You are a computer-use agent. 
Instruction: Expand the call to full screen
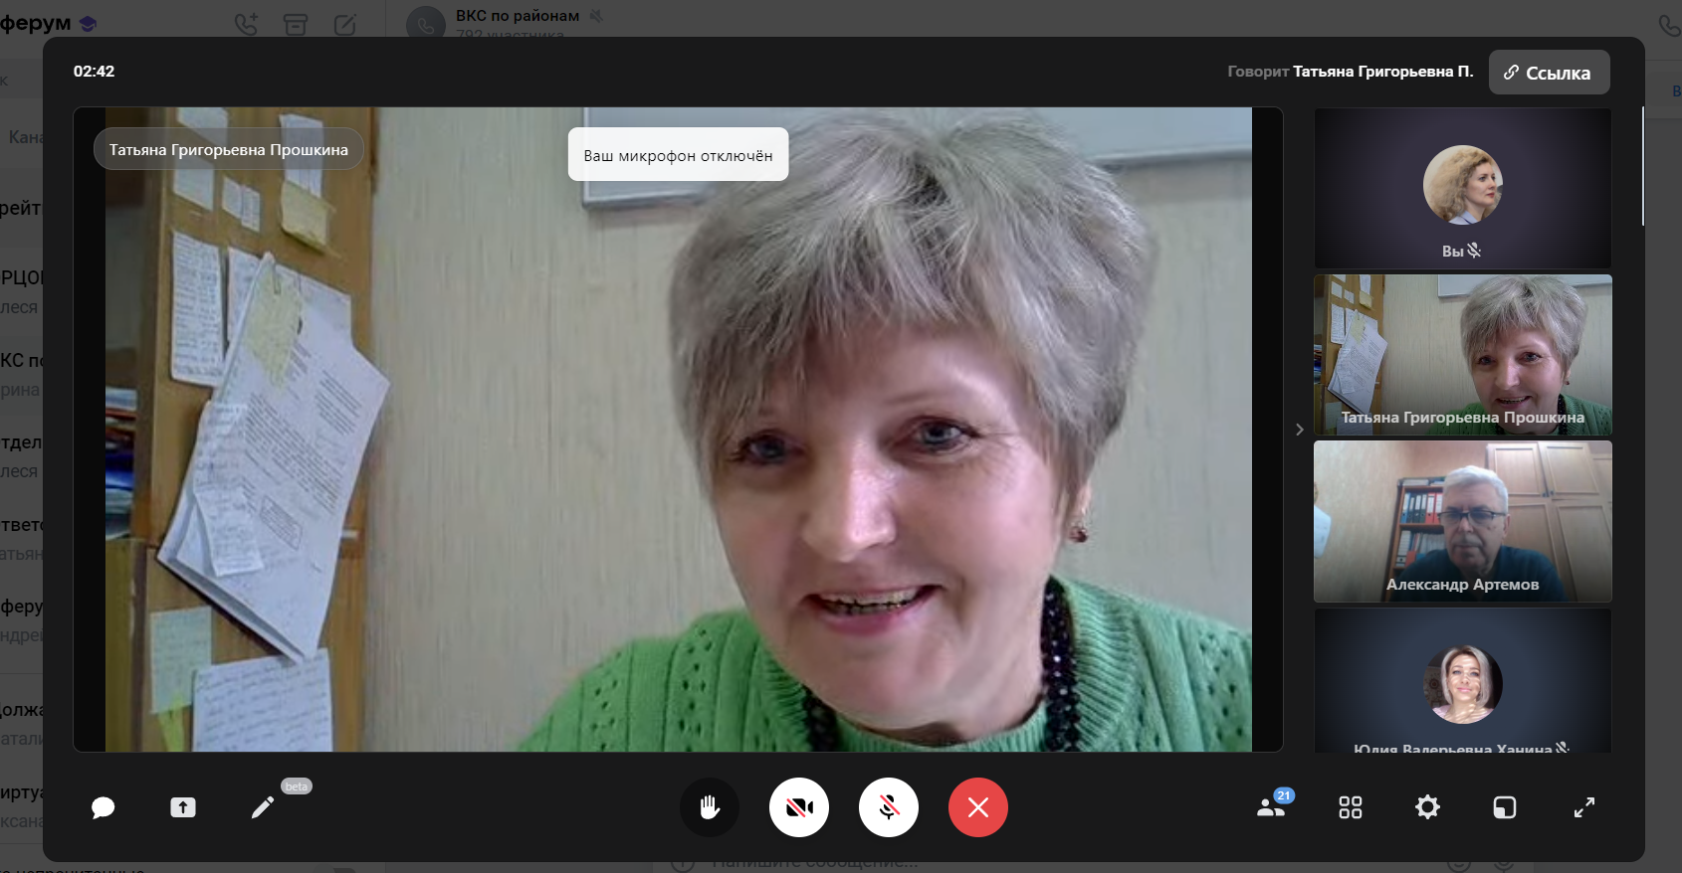pos(1584,807)
